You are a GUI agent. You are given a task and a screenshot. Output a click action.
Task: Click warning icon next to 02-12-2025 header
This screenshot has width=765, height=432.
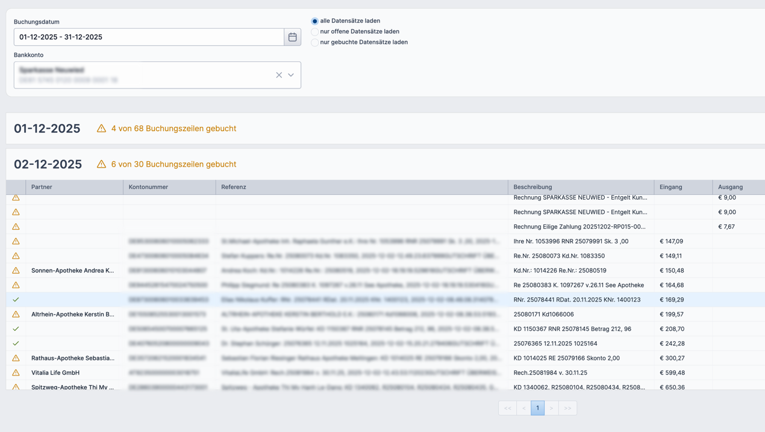101,164
